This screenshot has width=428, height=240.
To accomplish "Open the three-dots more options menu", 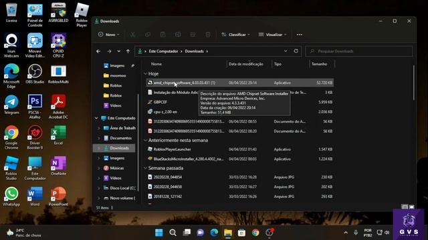I will coord(300,35).
